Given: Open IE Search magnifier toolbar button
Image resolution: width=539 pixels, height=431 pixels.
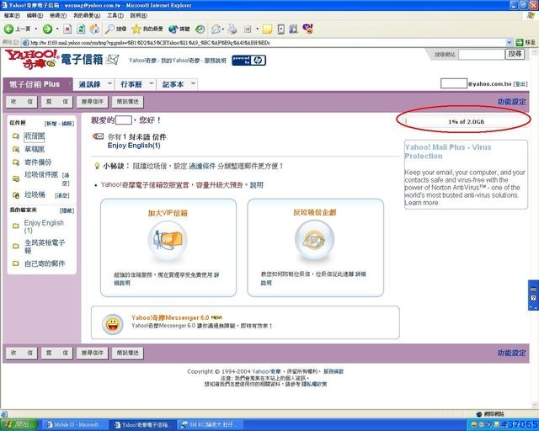Looking at the screenshot, I should tap(116, 29).
